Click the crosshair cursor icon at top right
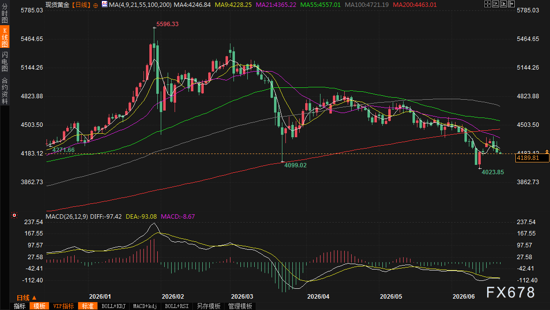 pyautogui.click(x=488, y=4)
